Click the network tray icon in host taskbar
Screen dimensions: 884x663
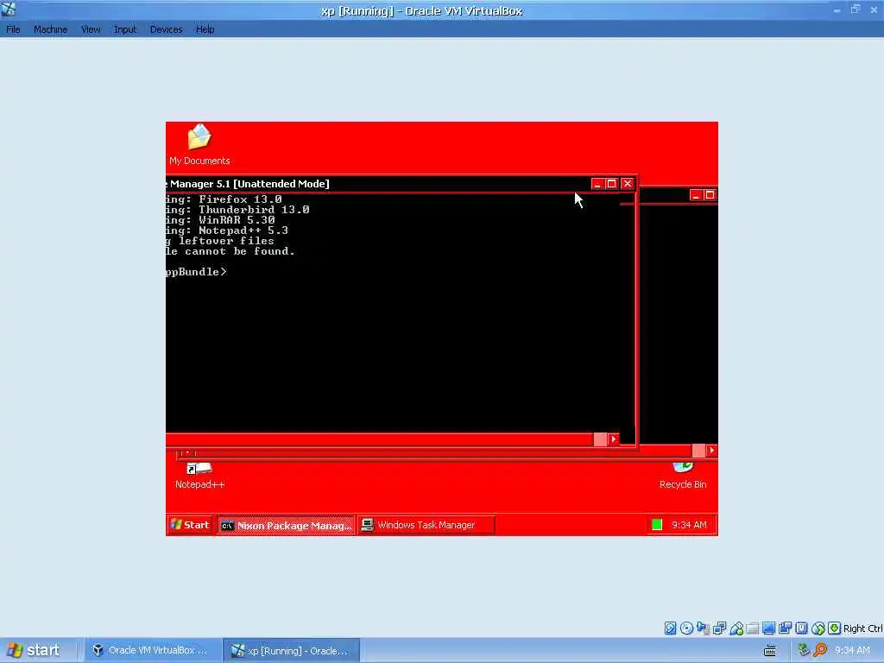(x=804, y=650)
